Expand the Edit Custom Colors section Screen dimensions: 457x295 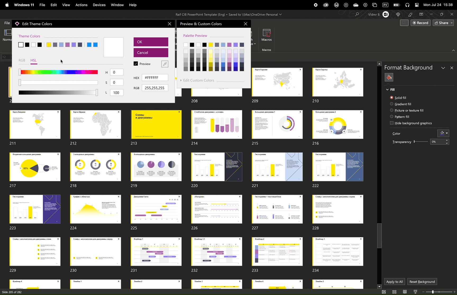click(x=198, y=80)
